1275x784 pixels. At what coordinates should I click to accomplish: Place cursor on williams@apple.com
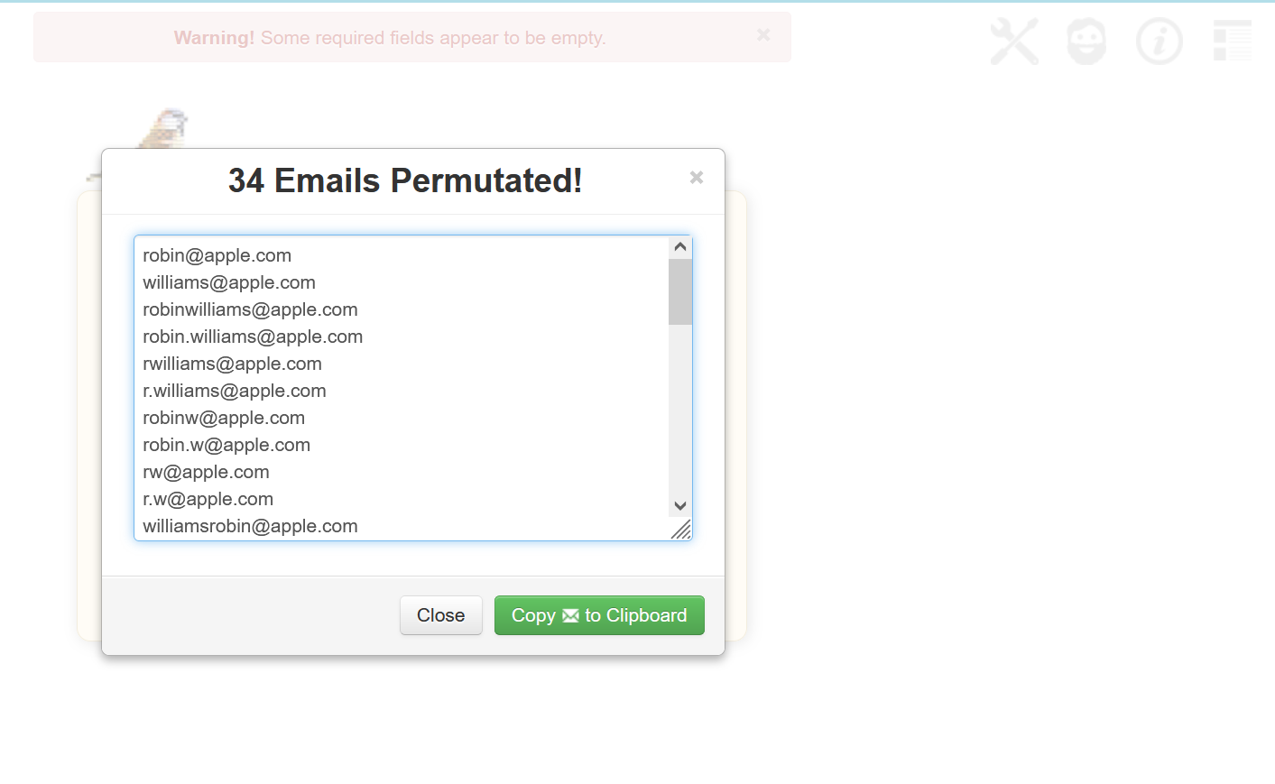point(229,282)
